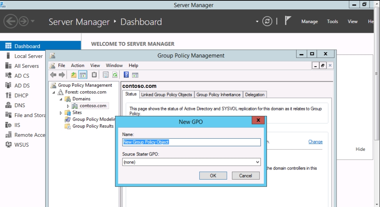This screenshot has height=207, width=380.
Task: Open the Tools menu in Server Manager
Action: pos(333,21)
